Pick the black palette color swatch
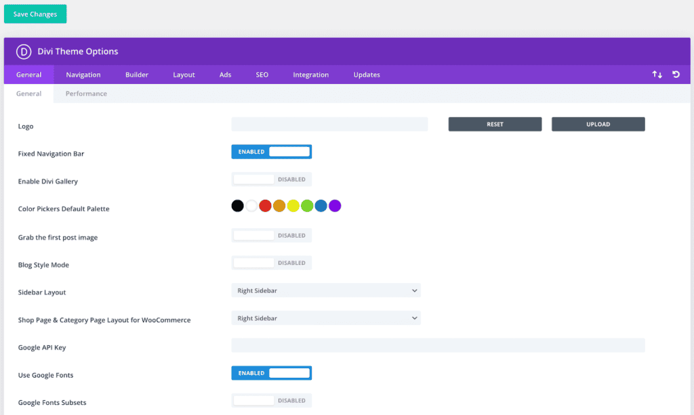694x415 pixels. click(238, 206)
